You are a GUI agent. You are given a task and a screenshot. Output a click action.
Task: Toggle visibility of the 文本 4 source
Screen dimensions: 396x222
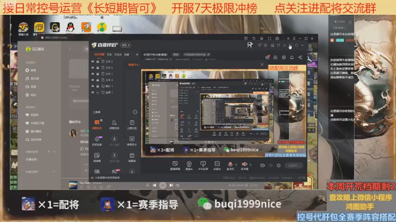pos(93,80)
